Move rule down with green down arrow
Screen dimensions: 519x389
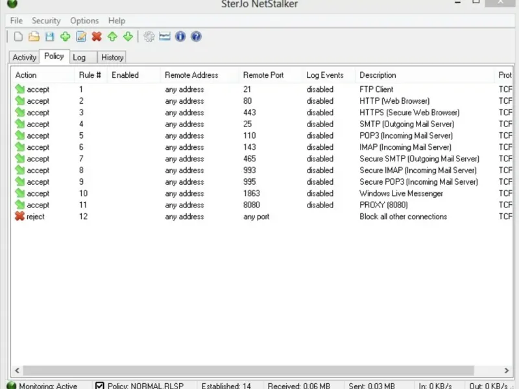(x=128, y=36)
